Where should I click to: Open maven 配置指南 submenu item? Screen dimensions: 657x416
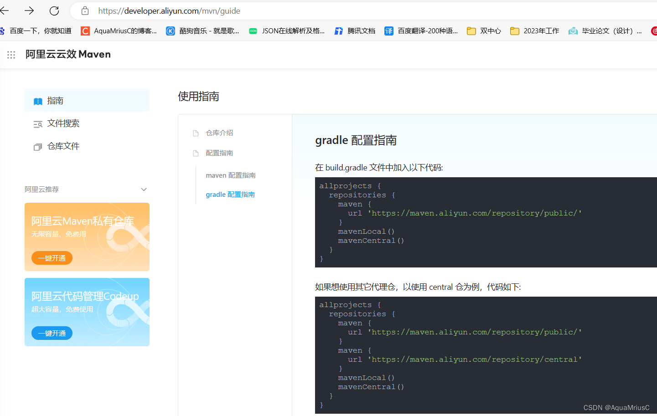[x=231, y=175]
